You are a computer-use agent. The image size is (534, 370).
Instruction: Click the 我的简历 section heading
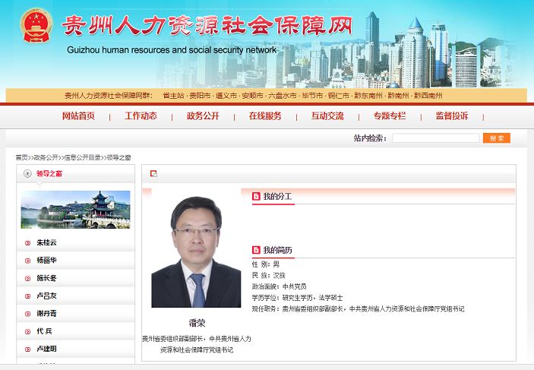(277, 250)
